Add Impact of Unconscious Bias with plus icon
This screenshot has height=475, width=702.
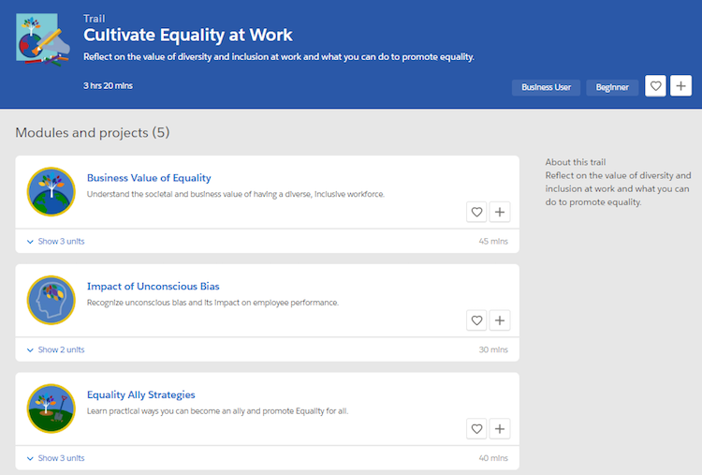(500, 321)
